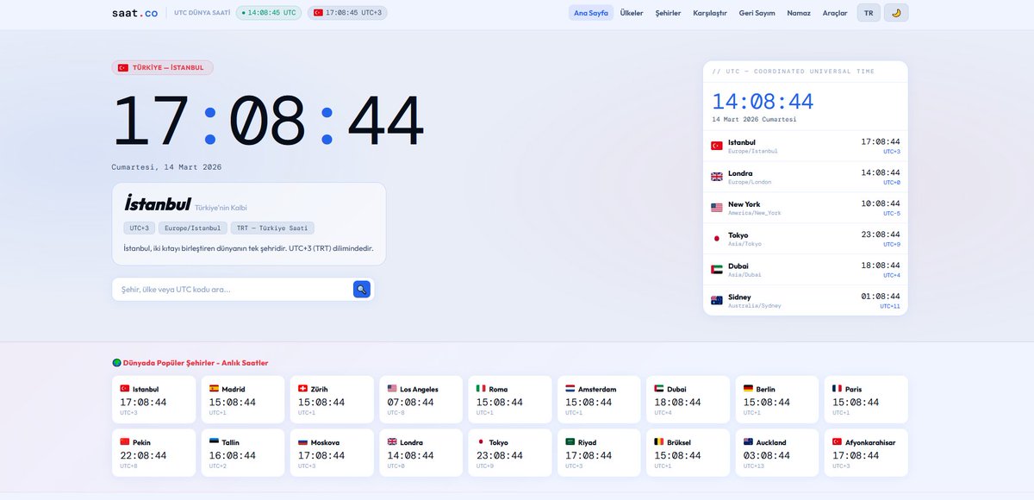Open the Riyad city card
The height and width of the screenshot is (500, 1034).
[x=599, y=453]
